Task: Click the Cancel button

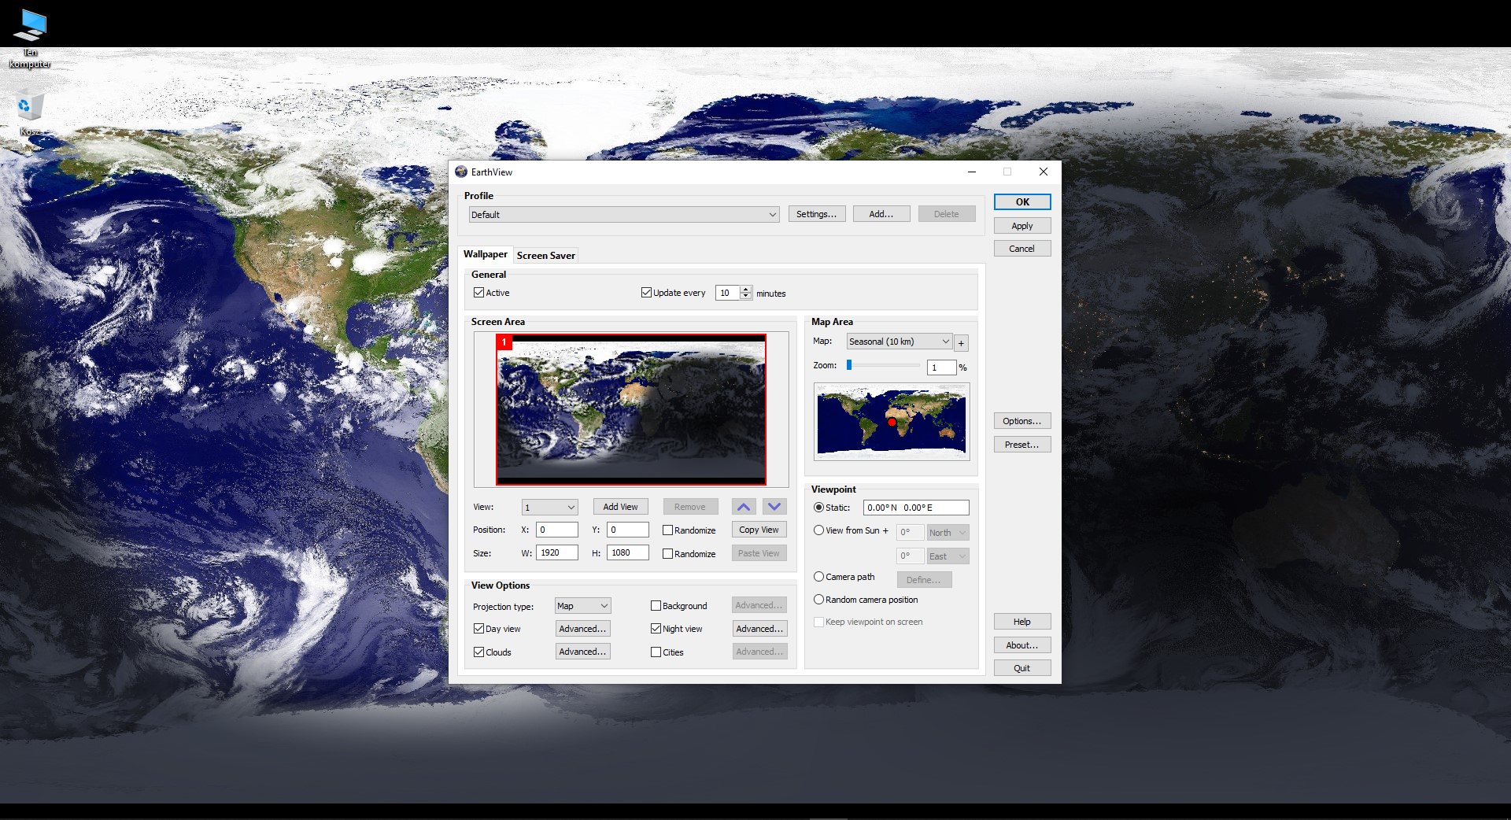Action: tap(1022, 249)
